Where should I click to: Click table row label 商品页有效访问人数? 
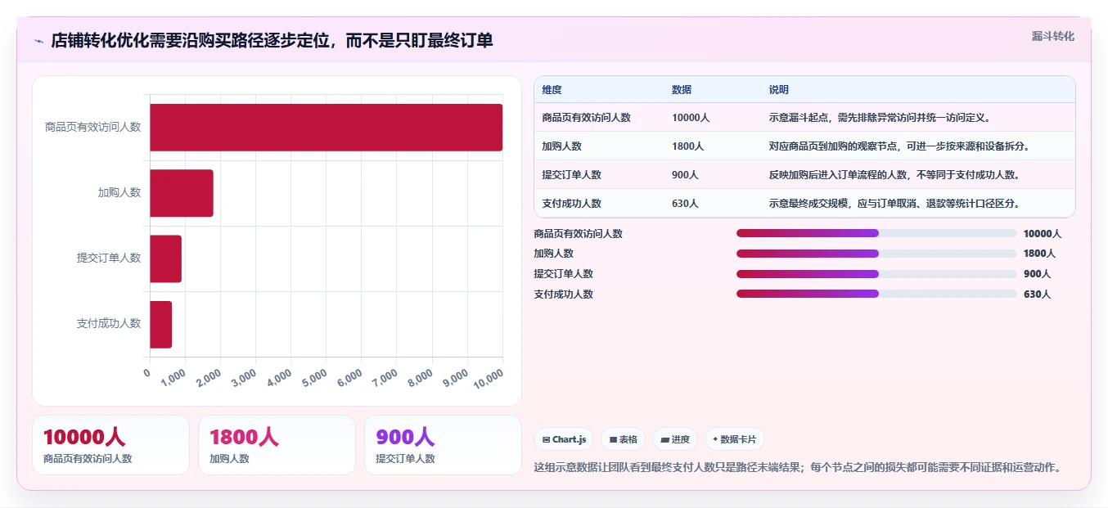(x=586, y=118)
